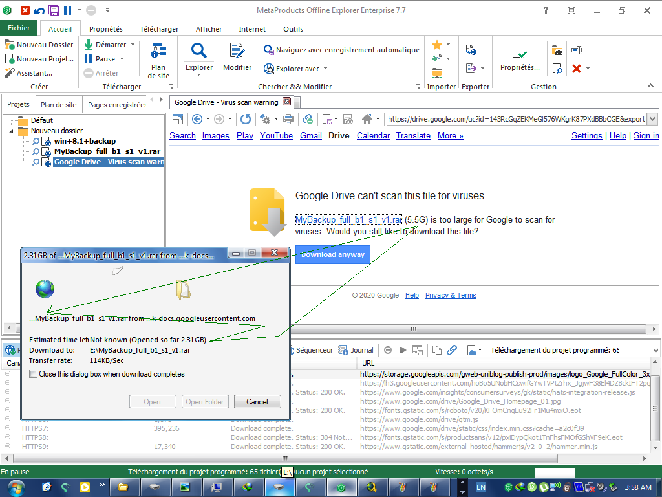This screenshot has width=662, height=497.
Task: Collapse the ribbon with the chevron
Action: coord(650,86)
